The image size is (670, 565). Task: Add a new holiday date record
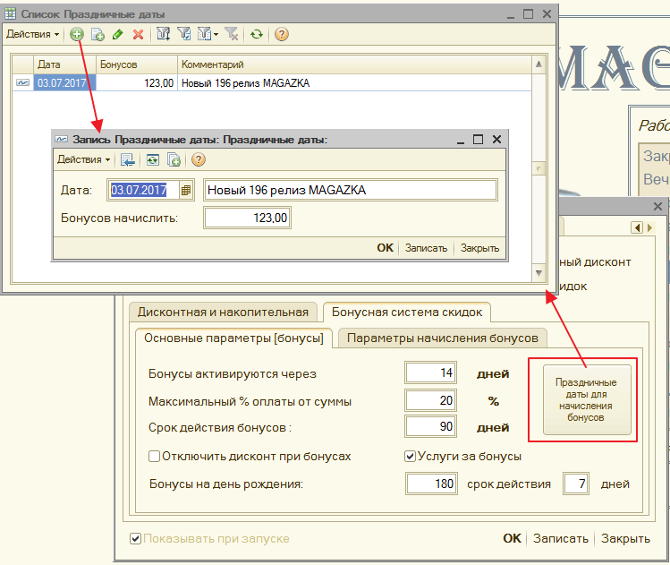pos(77,34)
